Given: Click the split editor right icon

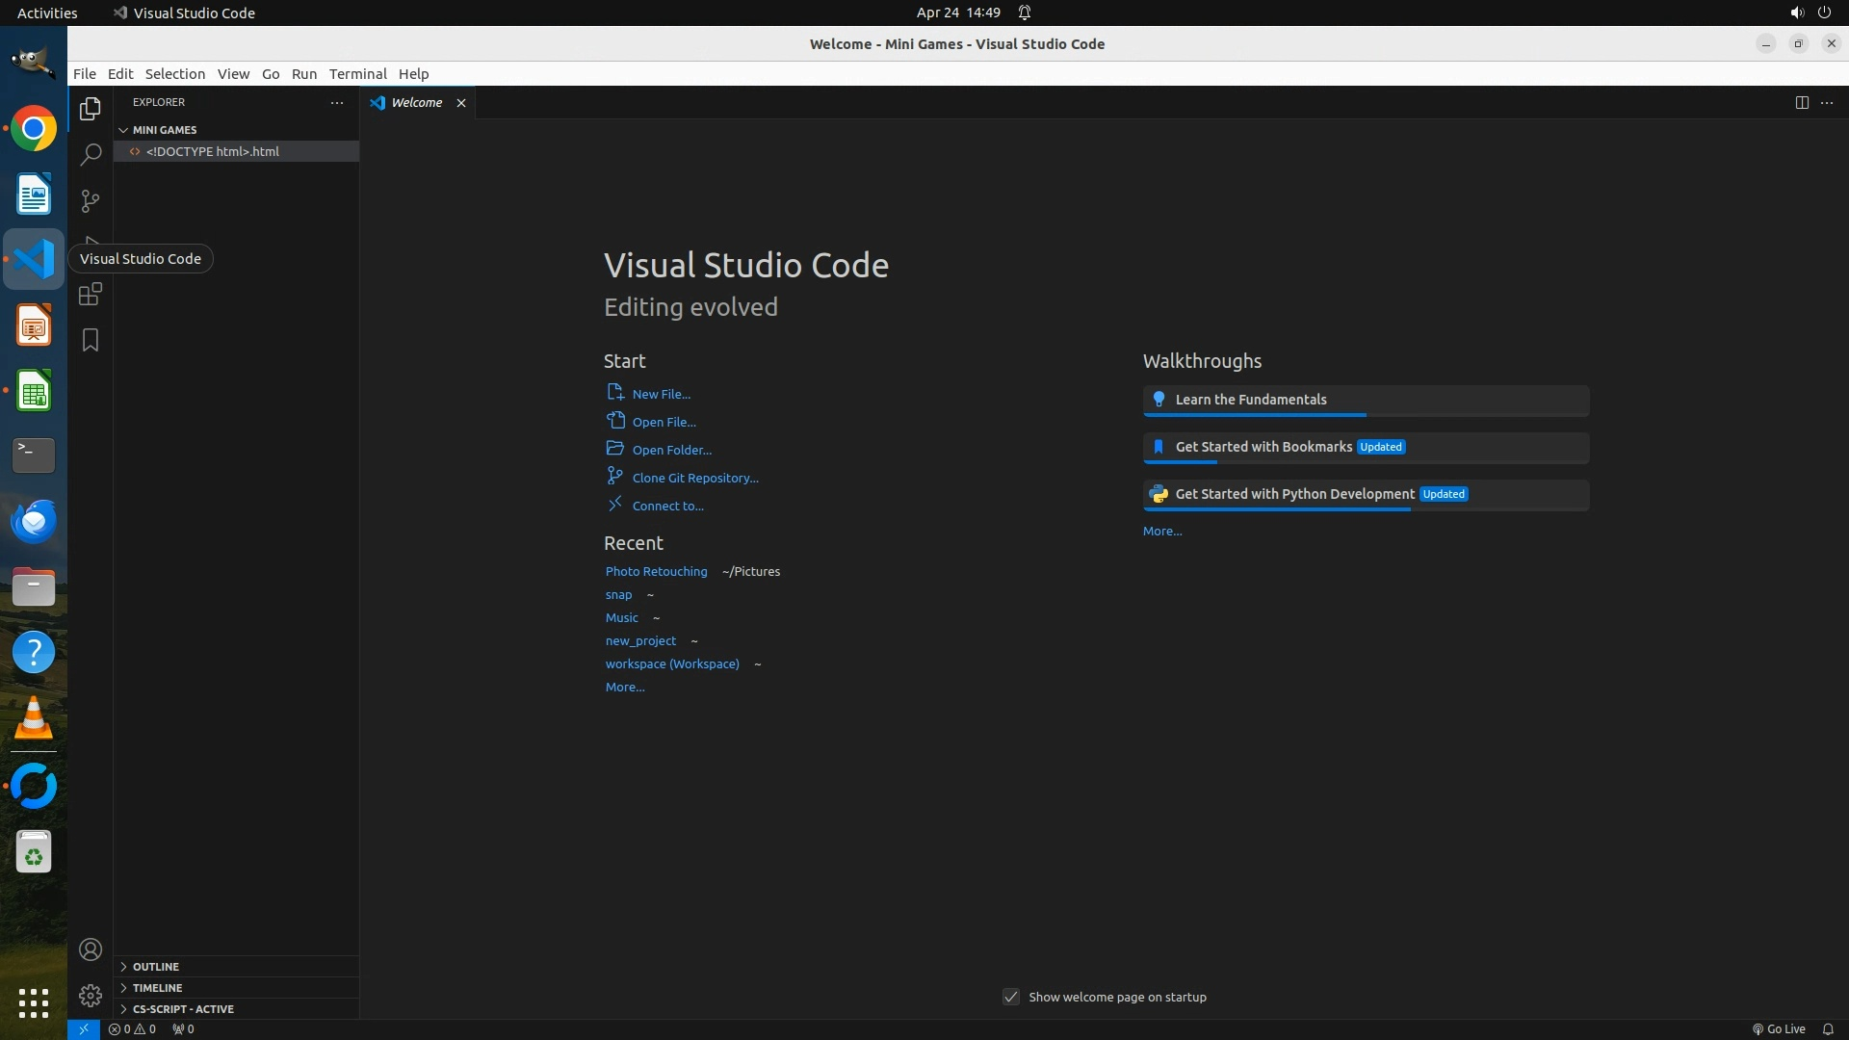Looking at the screenshot, I should [1802, 103].
